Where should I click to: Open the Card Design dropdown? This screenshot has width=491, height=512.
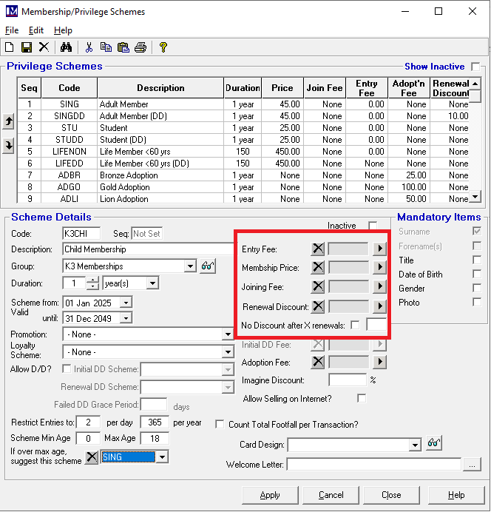tap(415, 445)
